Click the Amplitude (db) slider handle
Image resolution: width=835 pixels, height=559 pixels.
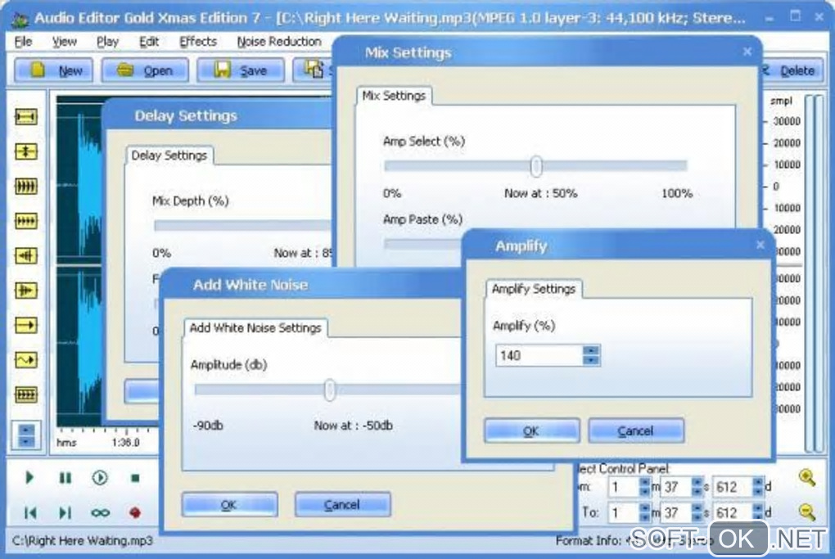[330, 390]
